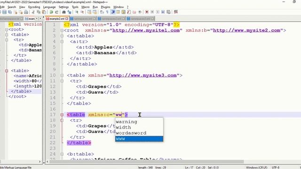This screenshot has height=169, width=301.
Task: Click the Close All toolbar icon
Action: pyautogui.click(x=21, y=12)
